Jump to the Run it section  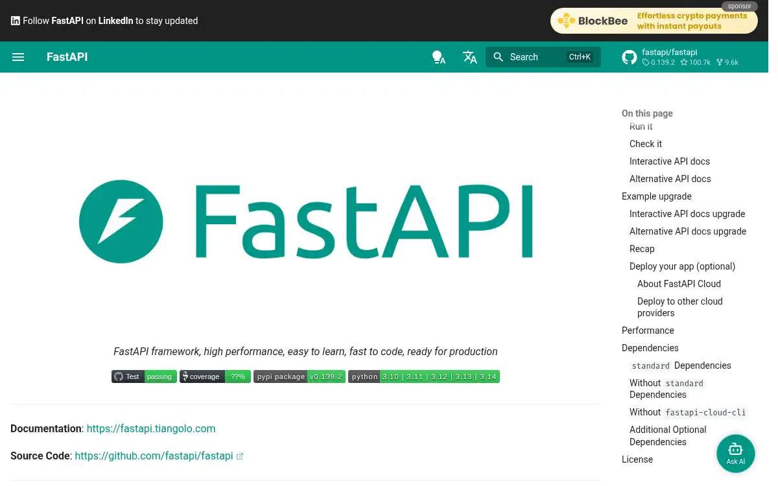point(641,126)
